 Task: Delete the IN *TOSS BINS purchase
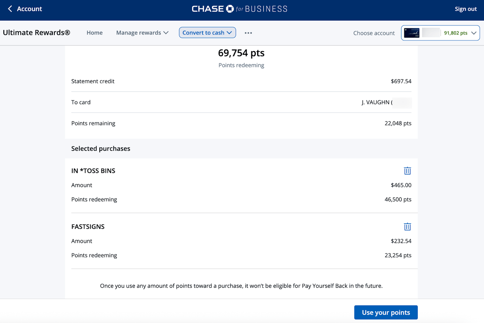tap(407, 171)
